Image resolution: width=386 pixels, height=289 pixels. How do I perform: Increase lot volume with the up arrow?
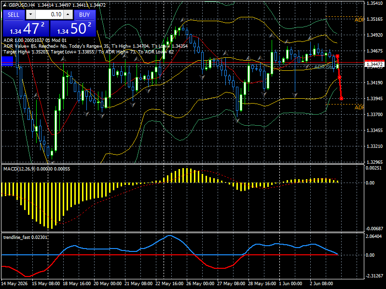point(68,15)
